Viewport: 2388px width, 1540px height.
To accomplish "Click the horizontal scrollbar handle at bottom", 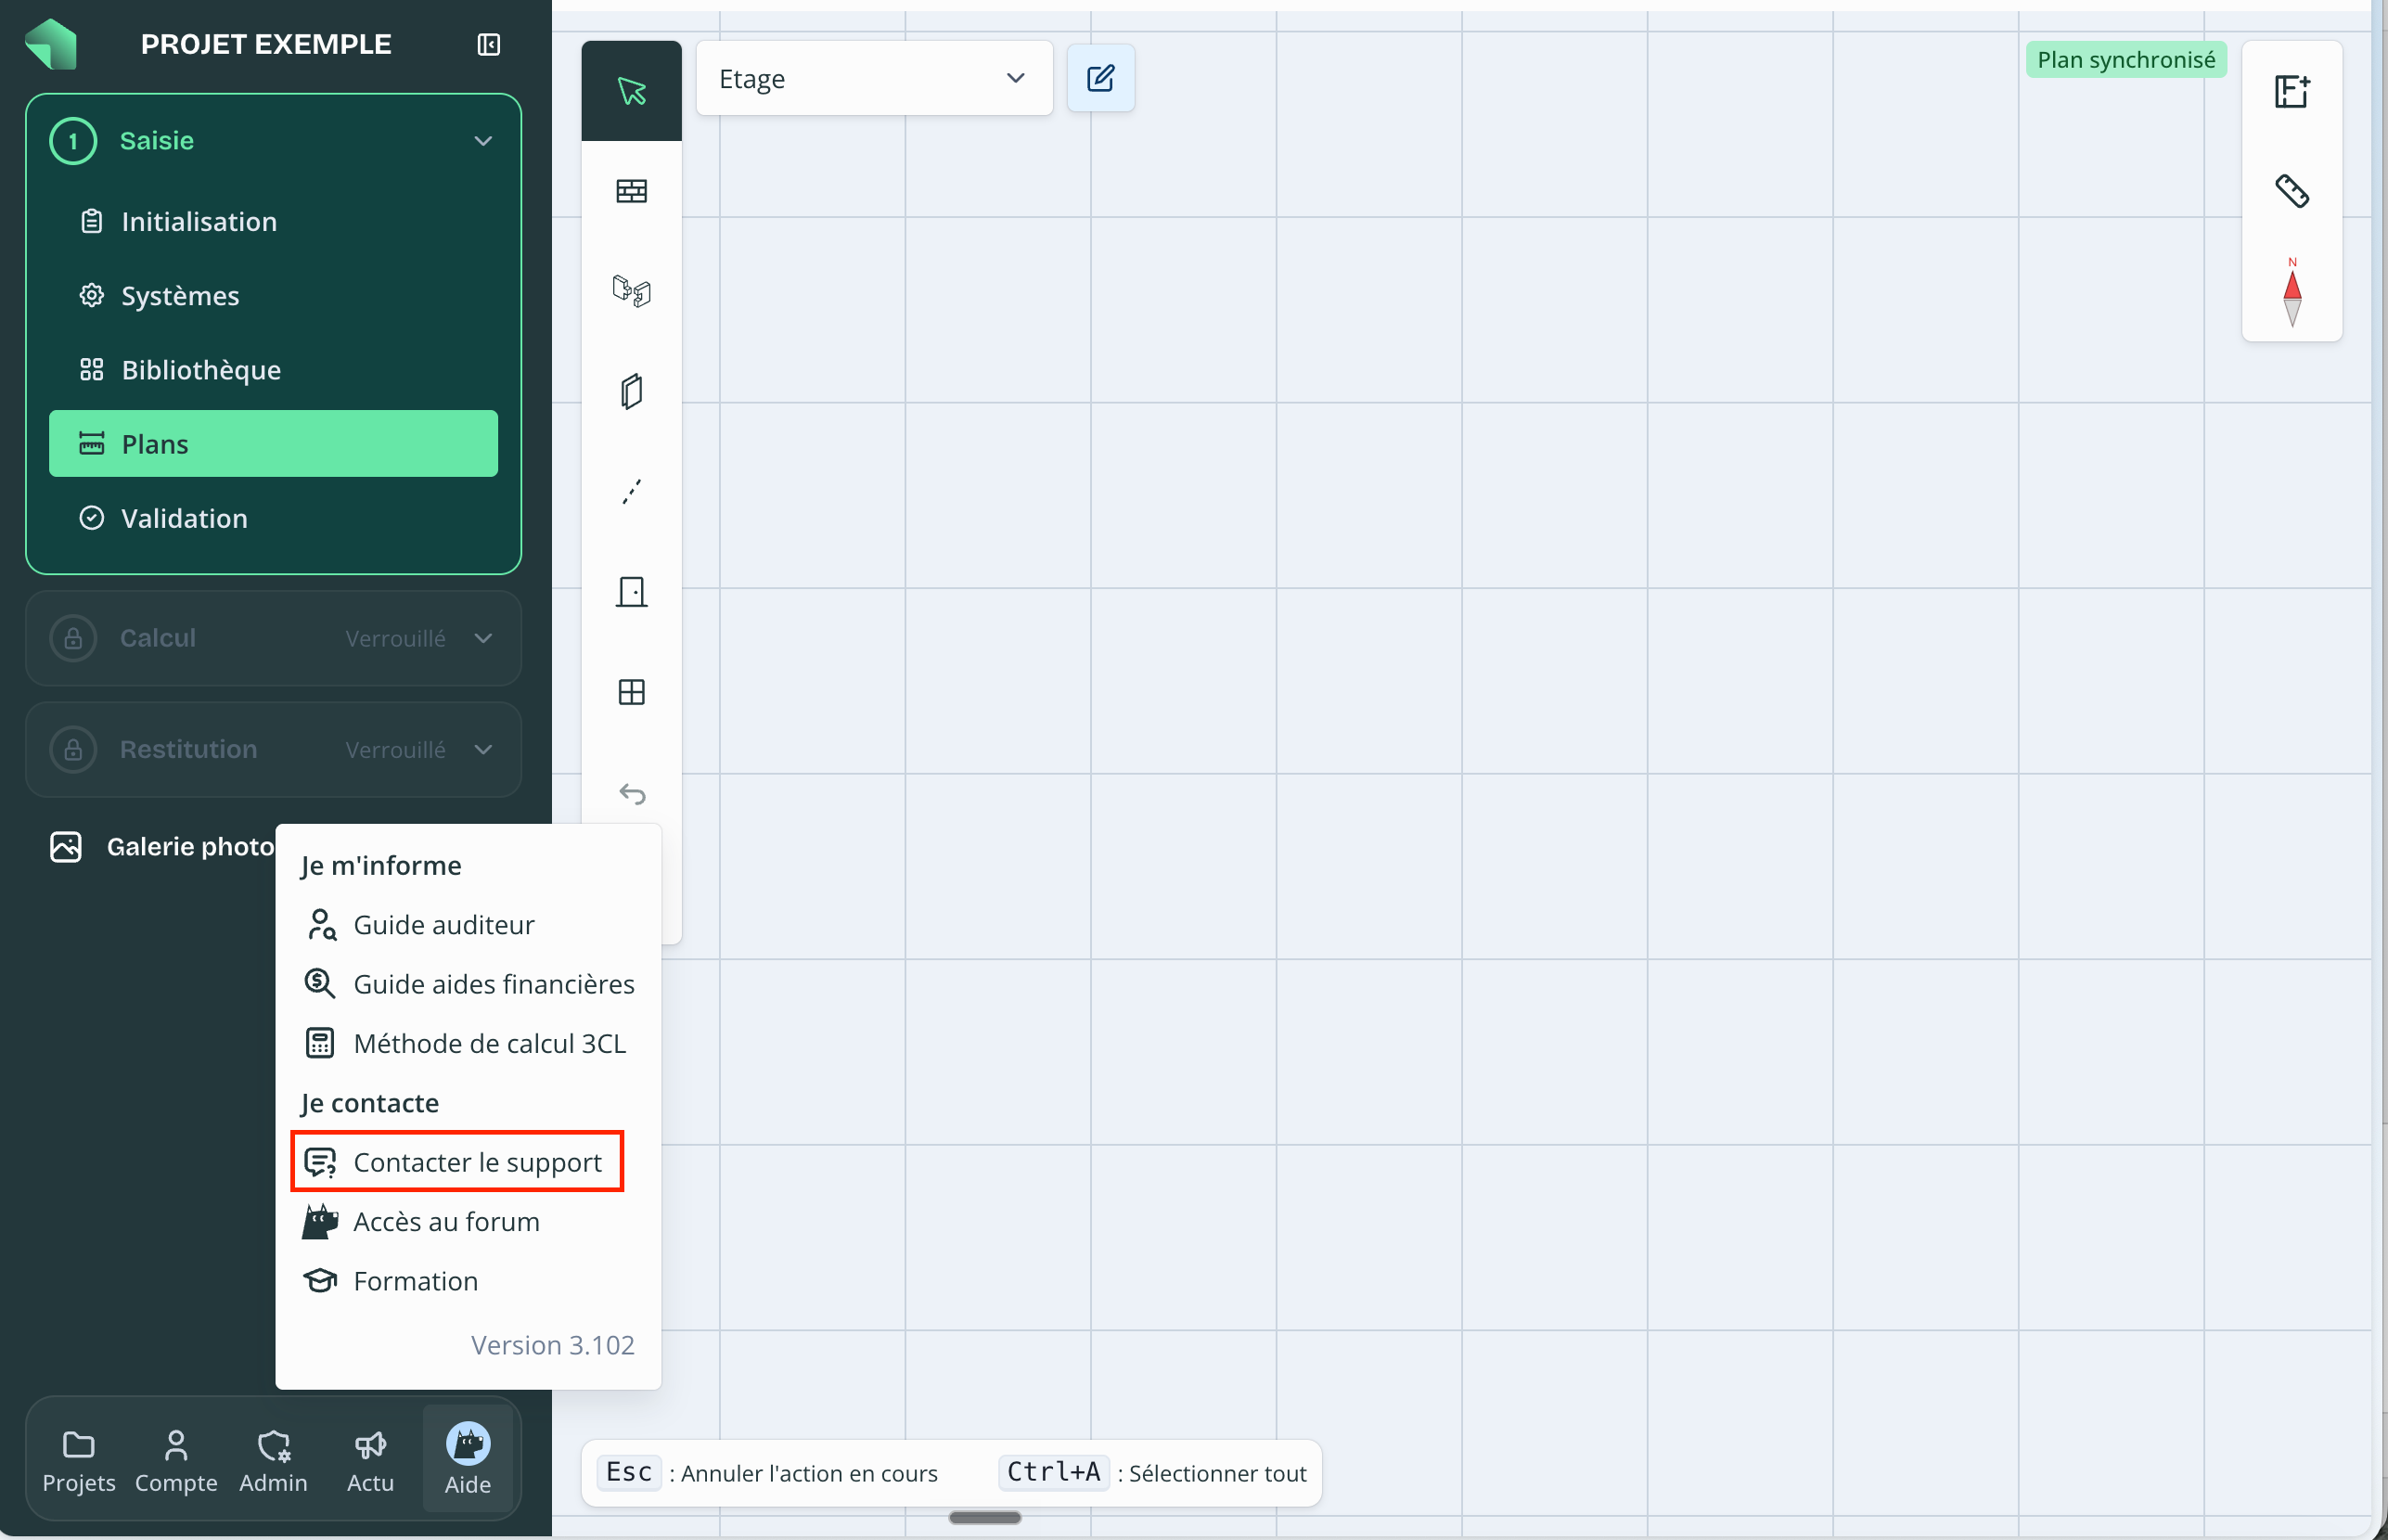I will [984, 1518].
